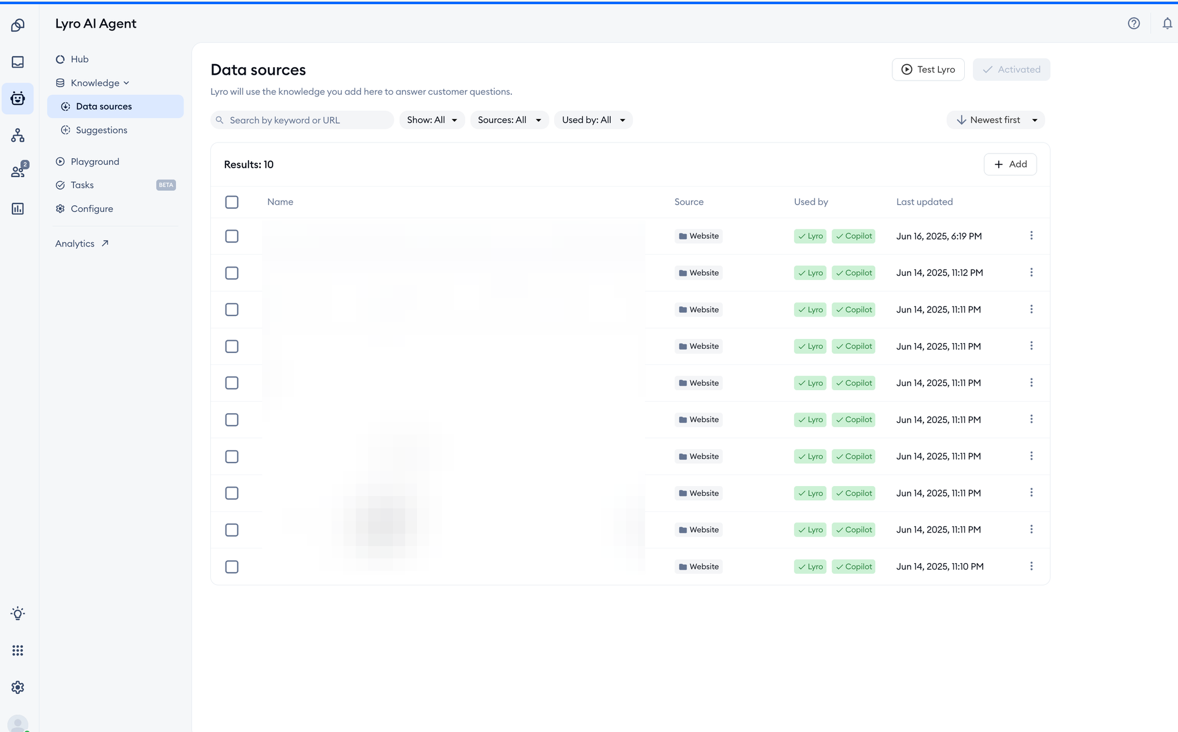The width and height of the screenshot is (1178, 732).
Task: Open the Used by: All filter dropdown
Action: [x=593, y=120]
